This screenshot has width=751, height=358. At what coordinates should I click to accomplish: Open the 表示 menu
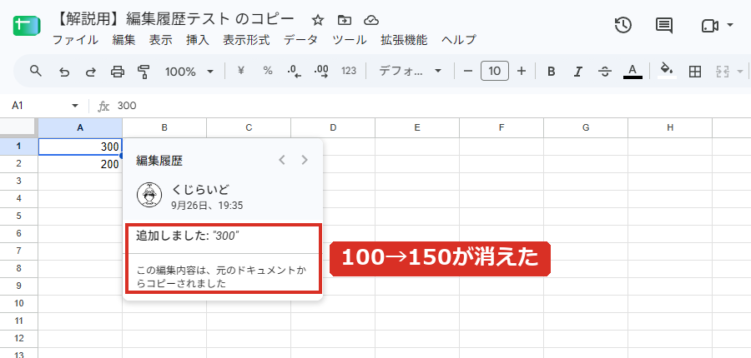(x=160, y=40)
